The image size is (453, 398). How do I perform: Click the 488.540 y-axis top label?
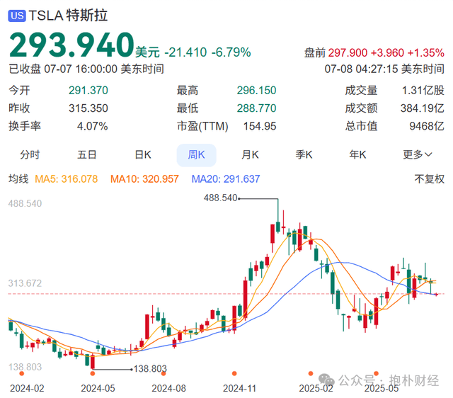[25, 203]
